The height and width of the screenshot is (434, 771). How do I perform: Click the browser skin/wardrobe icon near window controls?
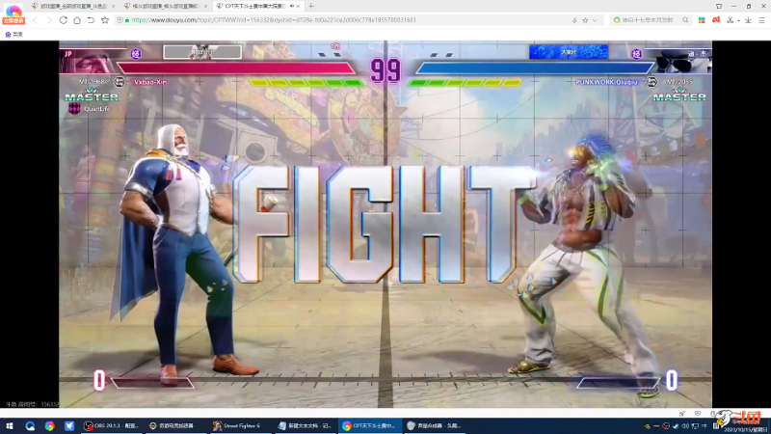719,6
